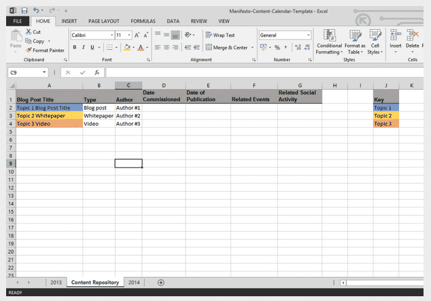This screenshot has height=301, width=431.
Task: Click the Copy icon
Action: pyautogui.click(x=29, y=41)
